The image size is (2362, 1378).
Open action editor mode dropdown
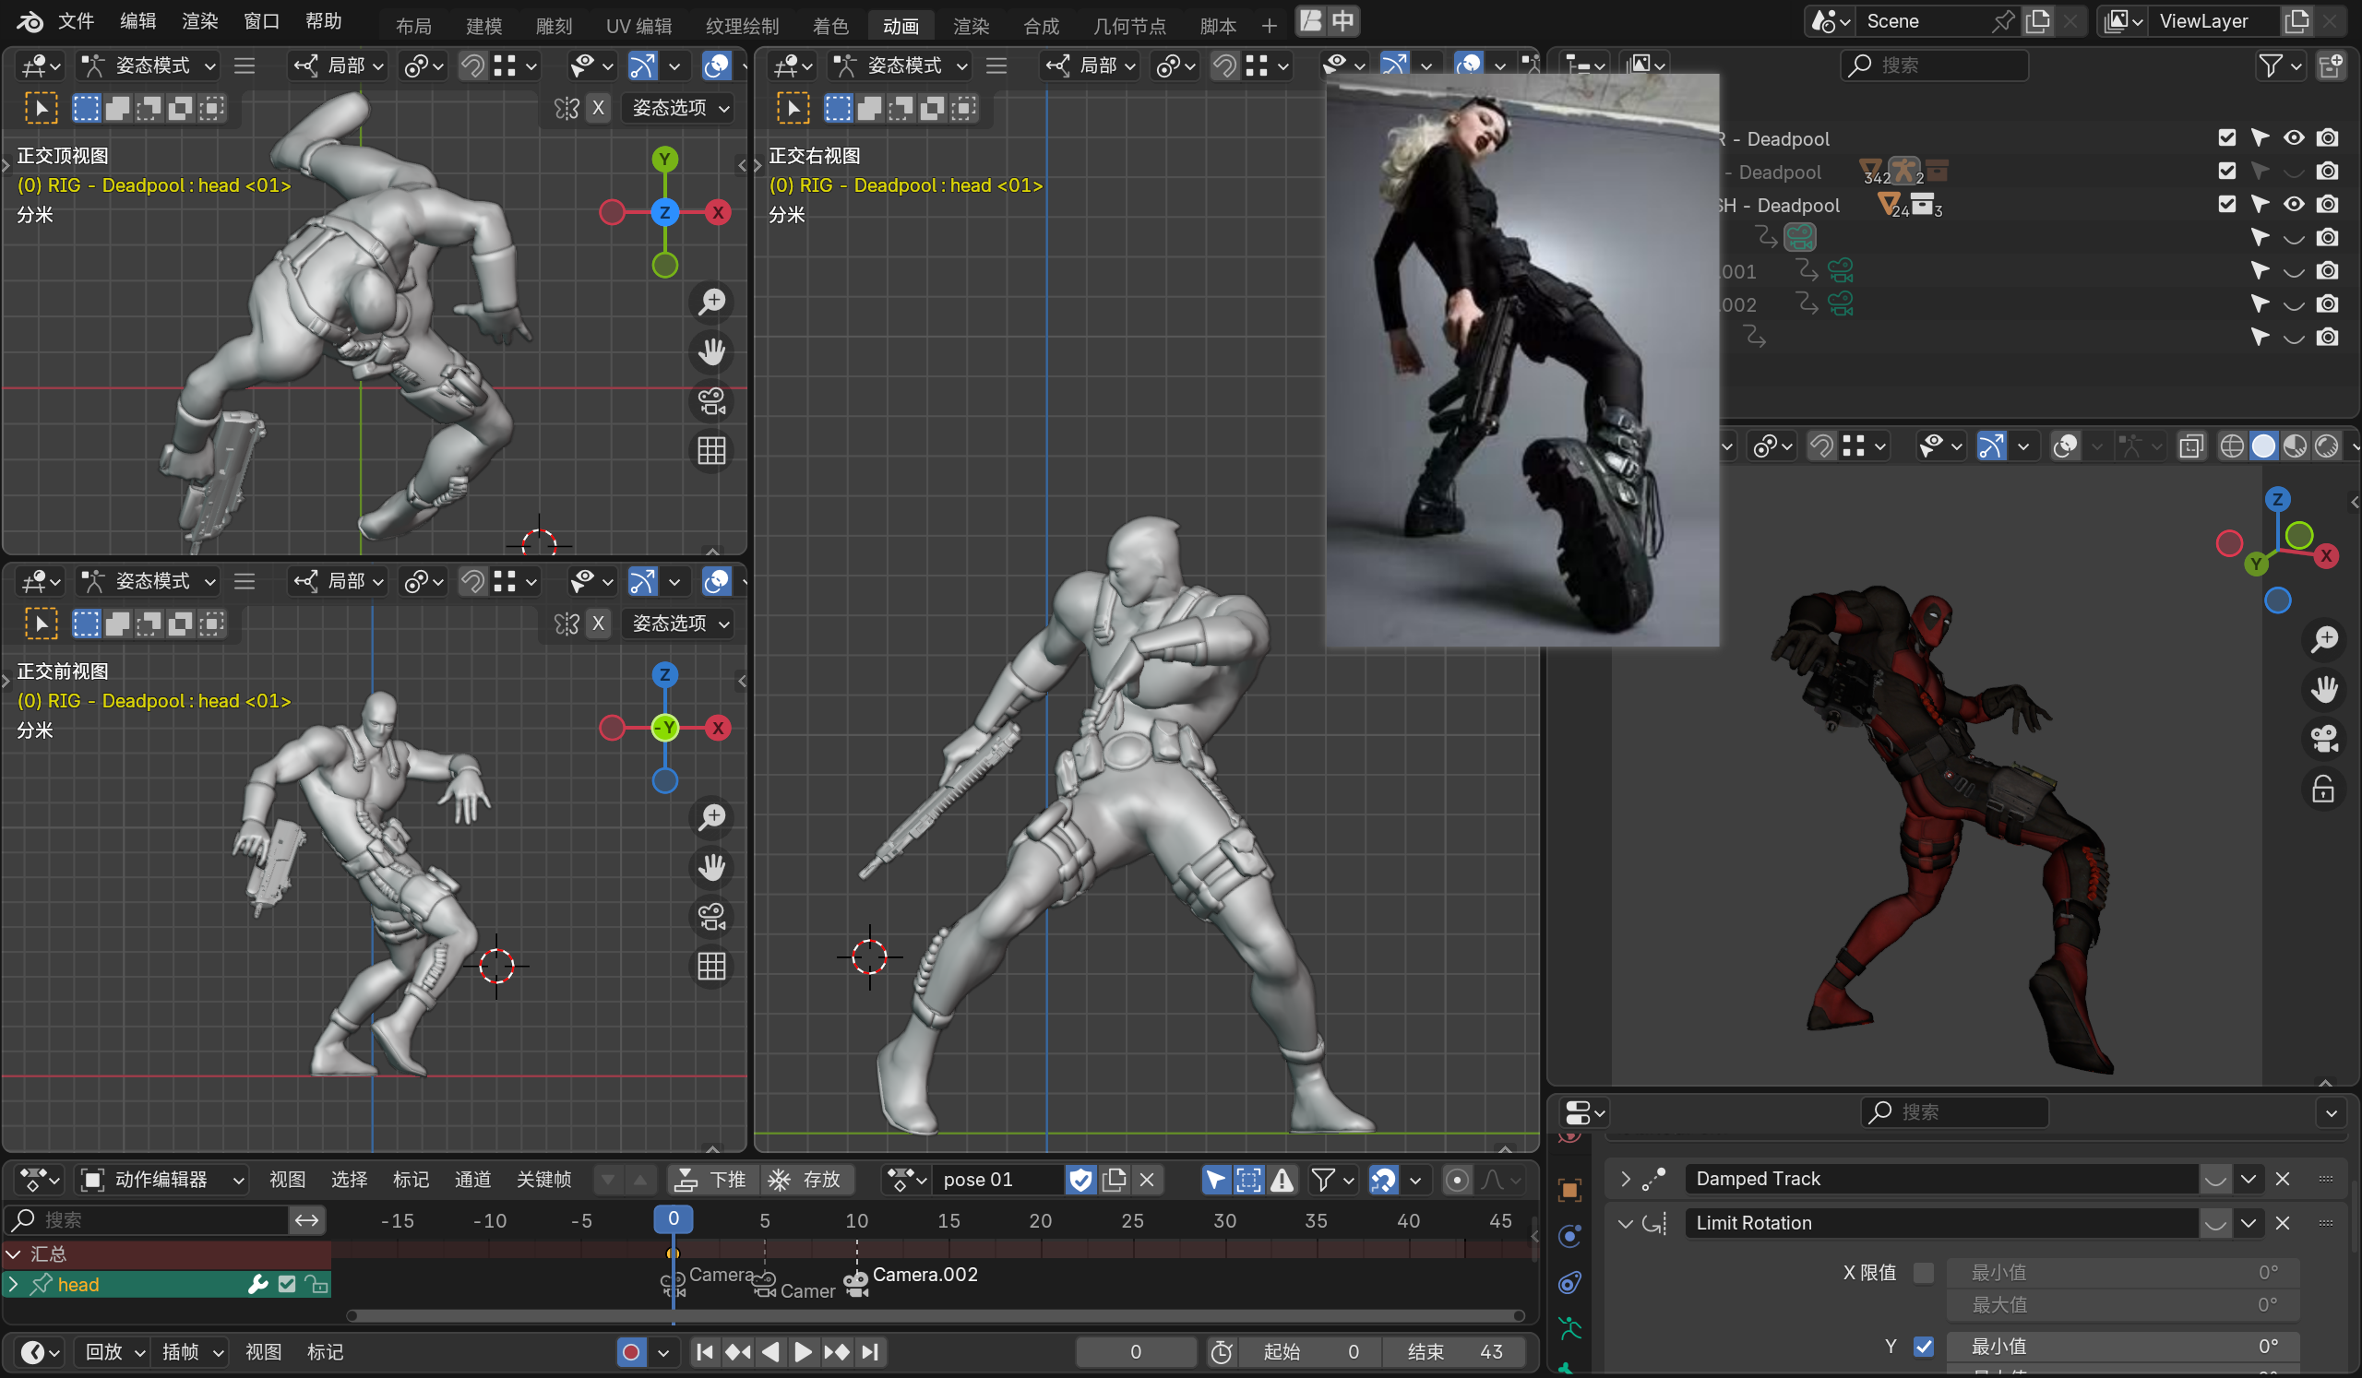[x=163, y=1180]
